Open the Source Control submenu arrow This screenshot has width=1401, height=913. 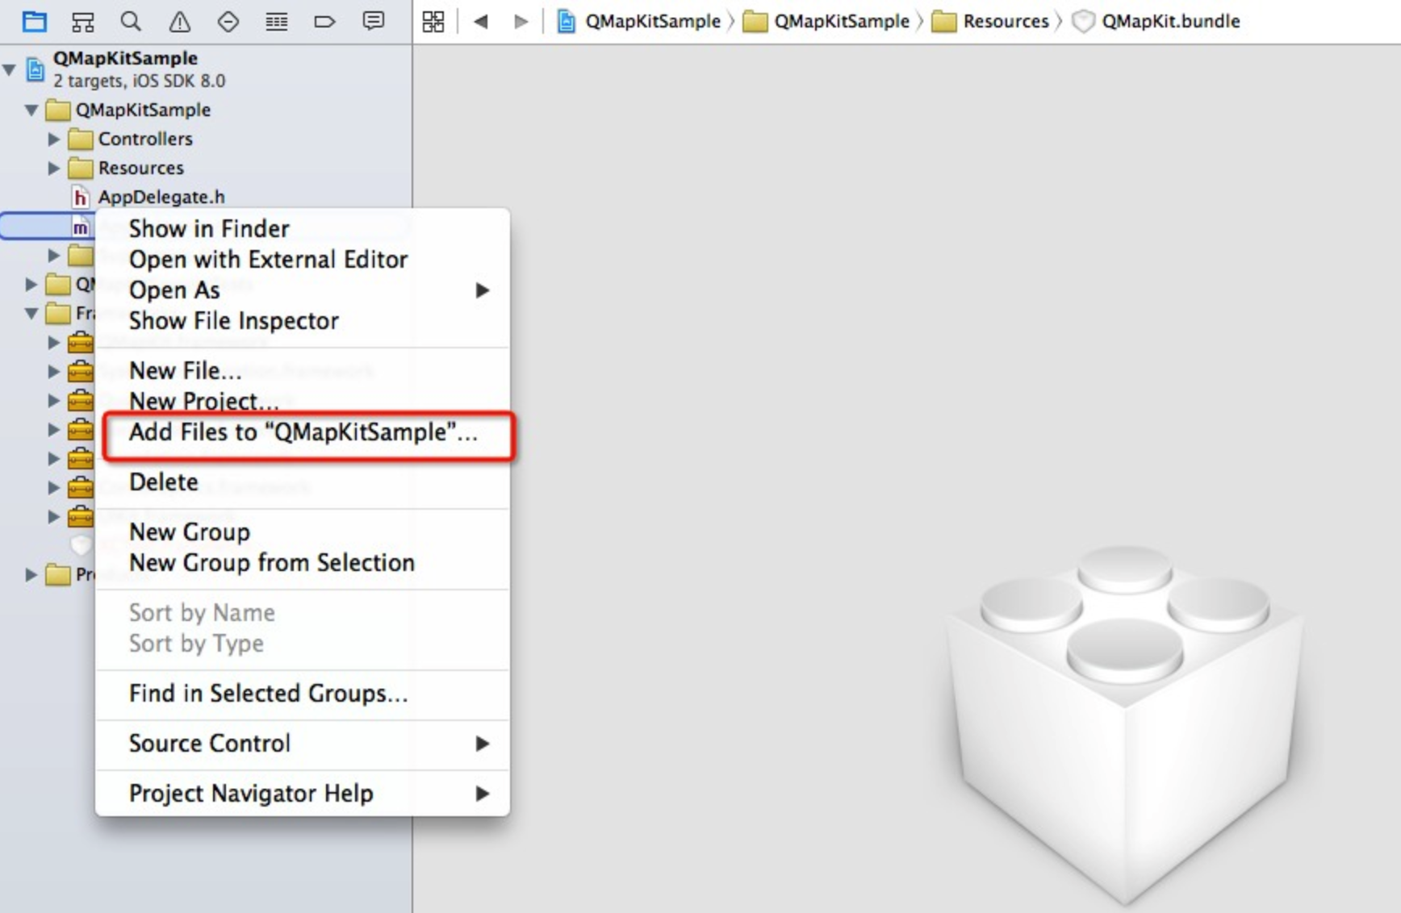[x=482, y=744]
